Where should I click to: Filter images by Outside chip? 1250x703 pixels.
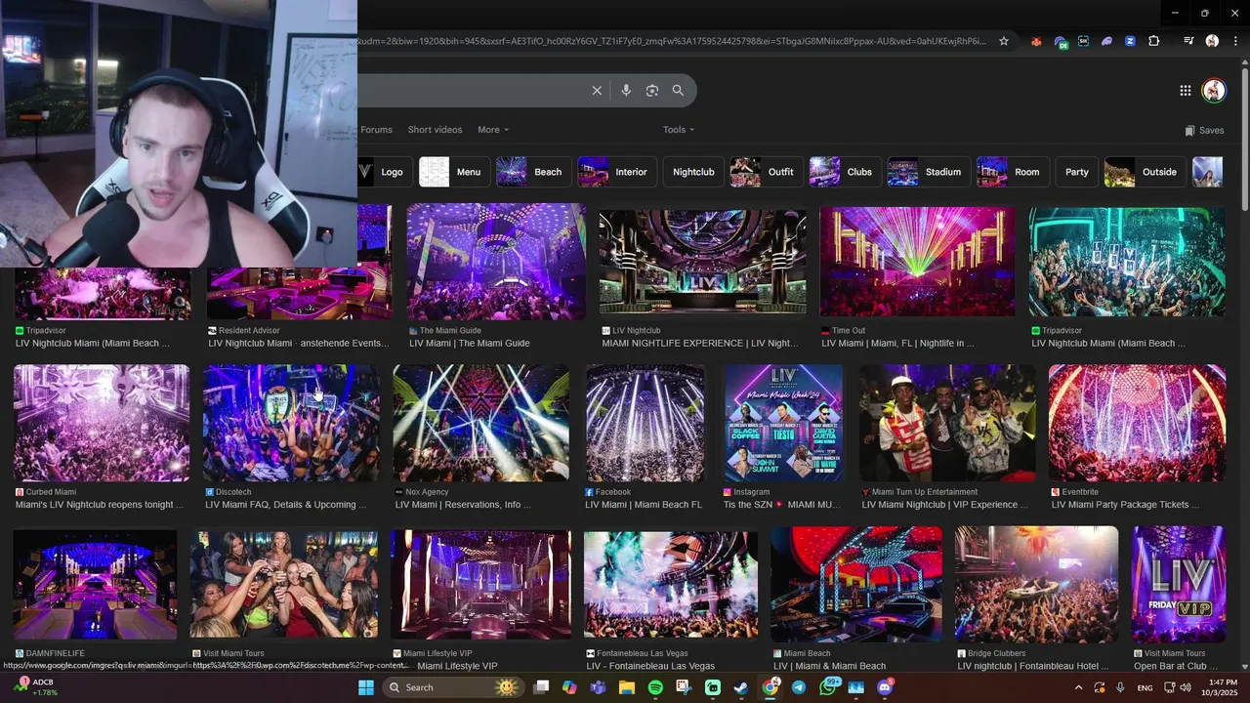(x=1146, y=172)
